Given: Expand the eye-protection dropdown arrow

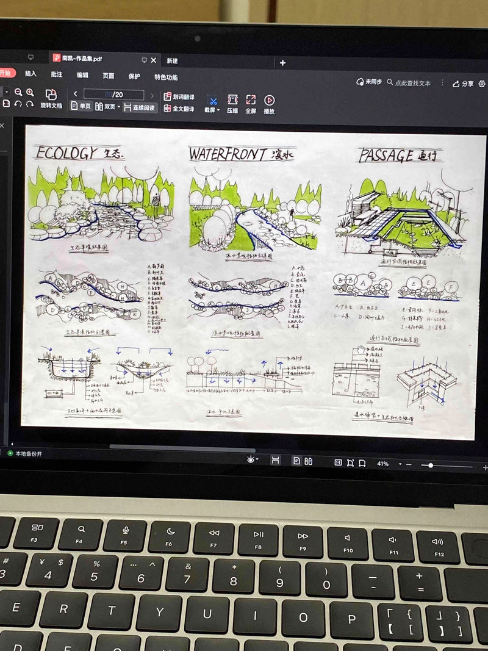Looking at the screenshot, I should point(257,459).
